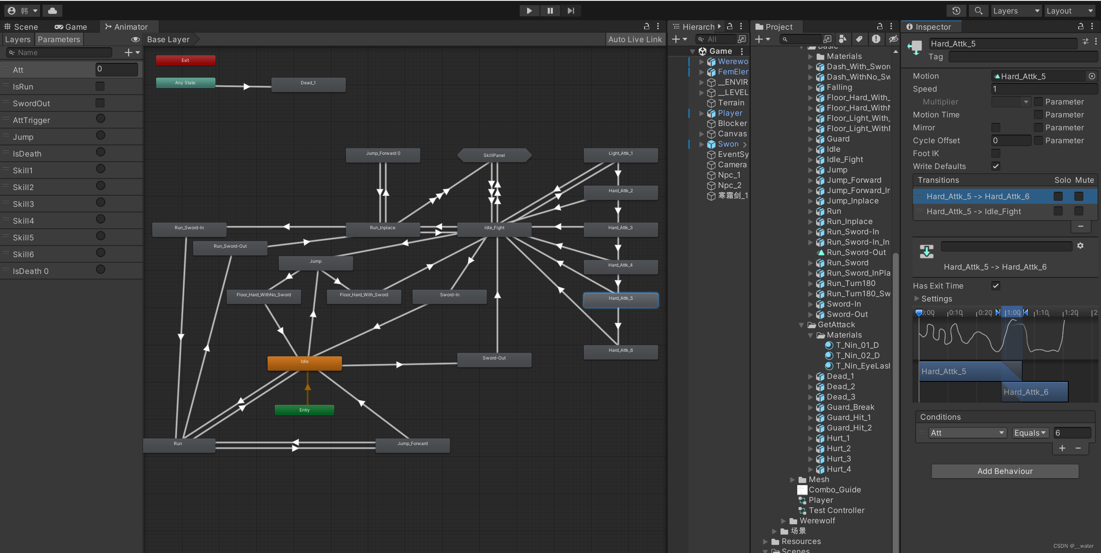The image size is (1101, 553).
Task: Click Project search by type icon
Action: click(x=842, y=39)
